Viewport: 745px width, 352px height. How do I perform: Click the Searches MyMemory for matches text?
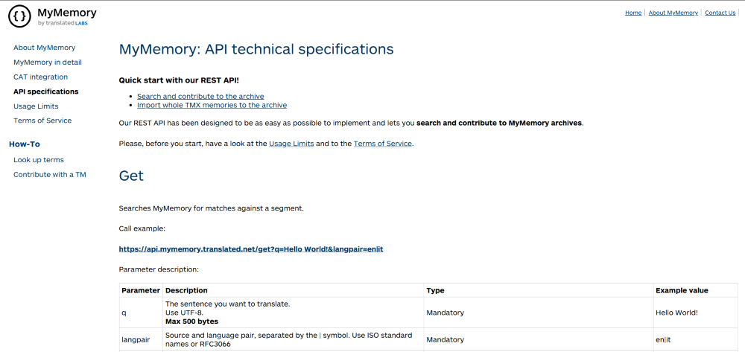(x=211, y=208)
